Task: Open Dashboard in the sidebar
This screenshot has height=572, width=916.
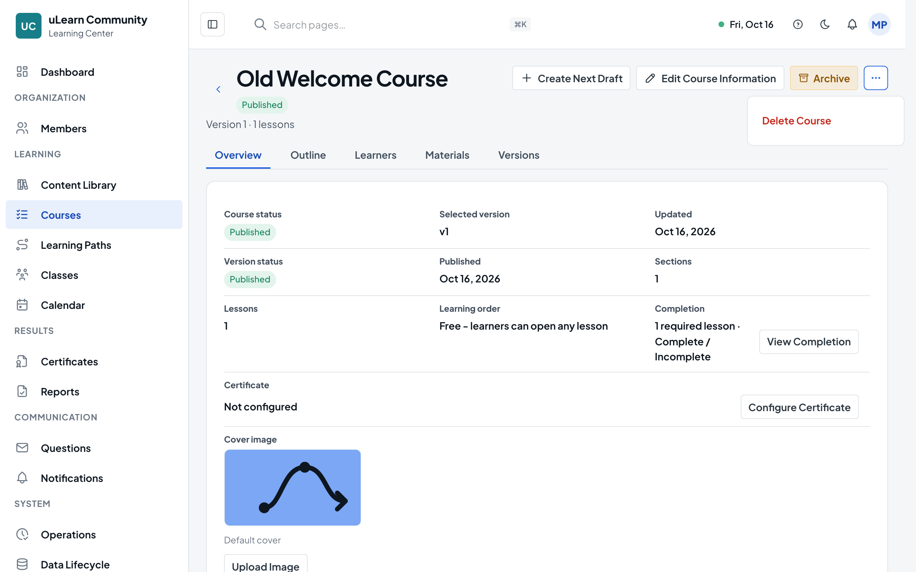Action: pyautogui.click(x=94, y=72)
